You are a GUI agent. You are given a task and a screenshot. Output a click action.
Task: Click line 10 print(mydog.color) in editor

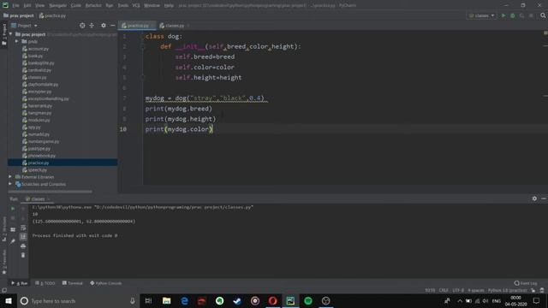[x=179, y=129]
